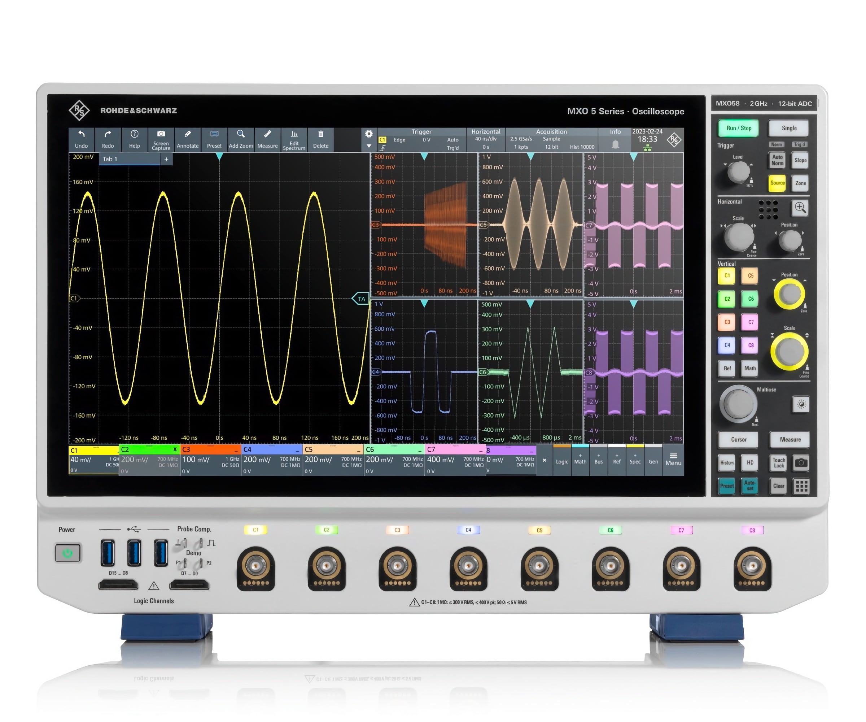
Task: Toggle the HD mode button
Action: point(750,463)
